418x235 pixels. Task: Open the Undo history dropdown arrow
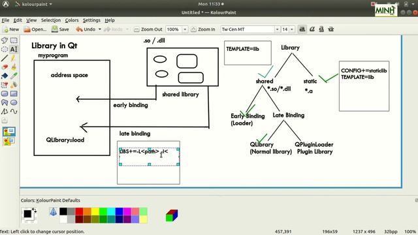(x=100, y=29)
